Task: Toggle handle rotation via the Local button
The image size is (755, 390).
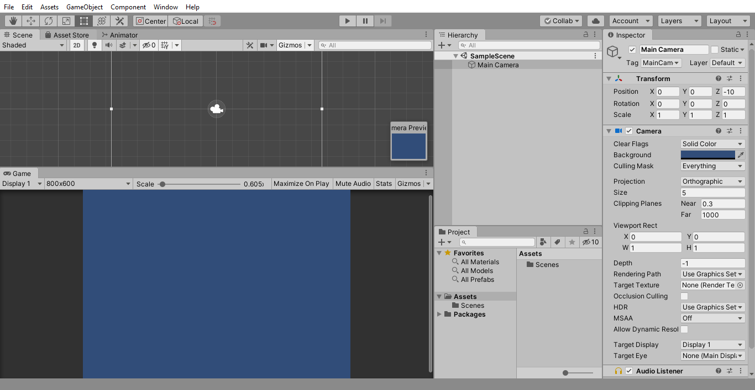Action: coord(186,21)
